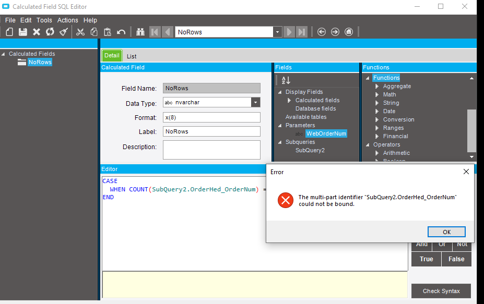This screenshot has width=484, height=304.
Task: Click the New document toolbar icon
Action: point(9,32)
